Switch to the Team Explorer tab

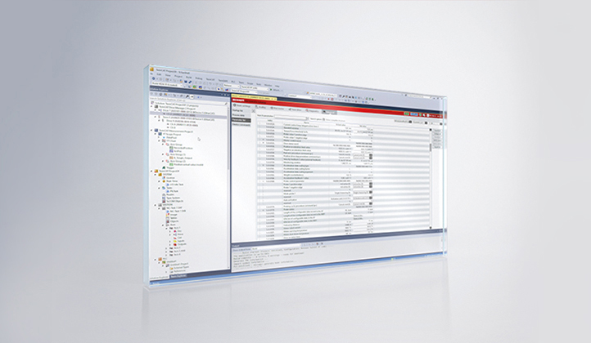pyautogui.click(x=178, y=276)
